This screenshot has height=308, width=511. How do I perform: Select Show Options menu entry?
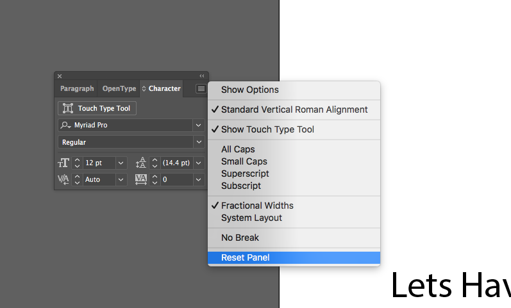click(294, 90)
